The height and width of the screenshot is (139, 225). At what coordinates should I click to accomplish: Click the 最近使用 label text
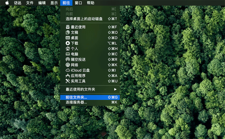78,27
